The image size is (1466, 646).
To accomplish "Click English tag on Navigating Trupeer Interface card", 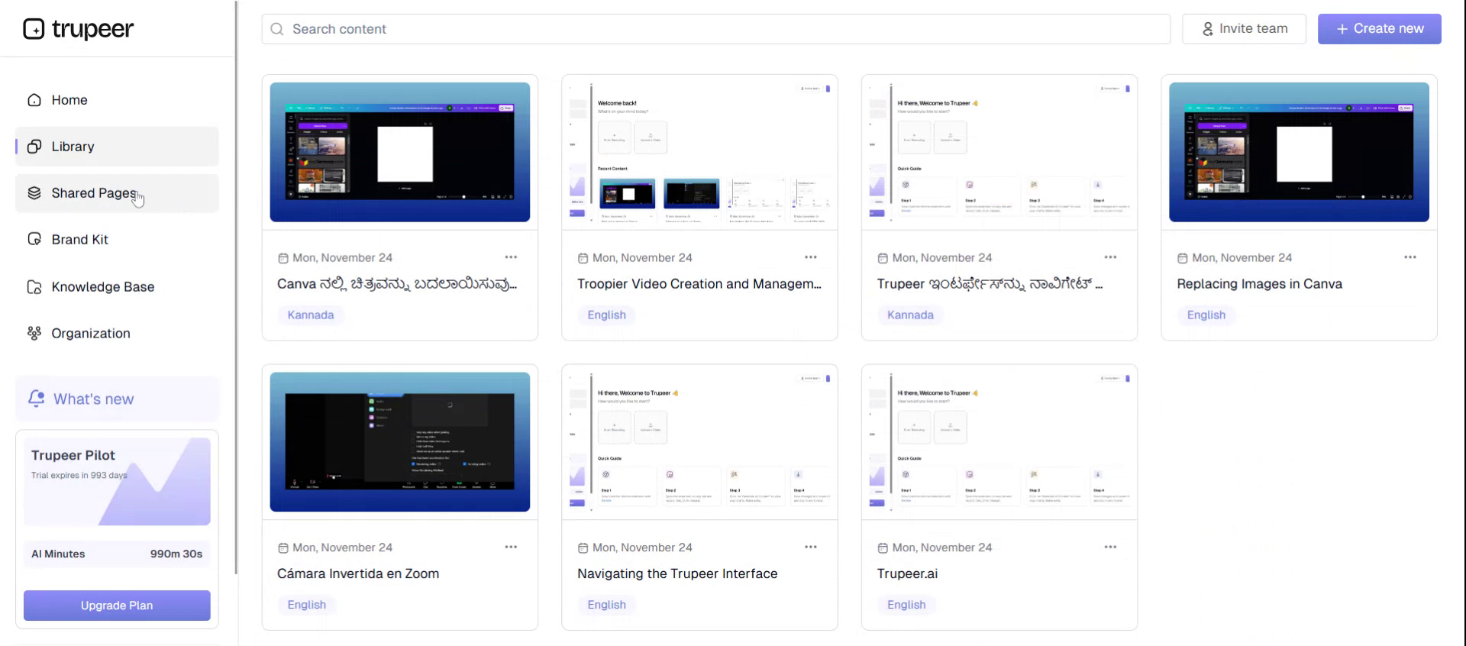I will [606, 605].
